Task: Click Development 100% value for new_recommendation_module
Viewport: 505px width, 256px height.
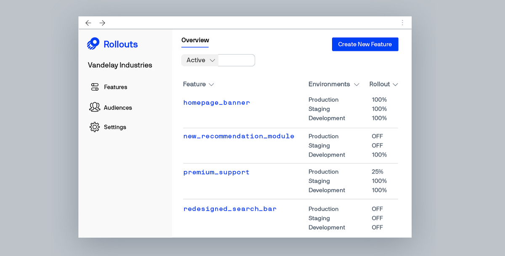Action: coord(379,155)
